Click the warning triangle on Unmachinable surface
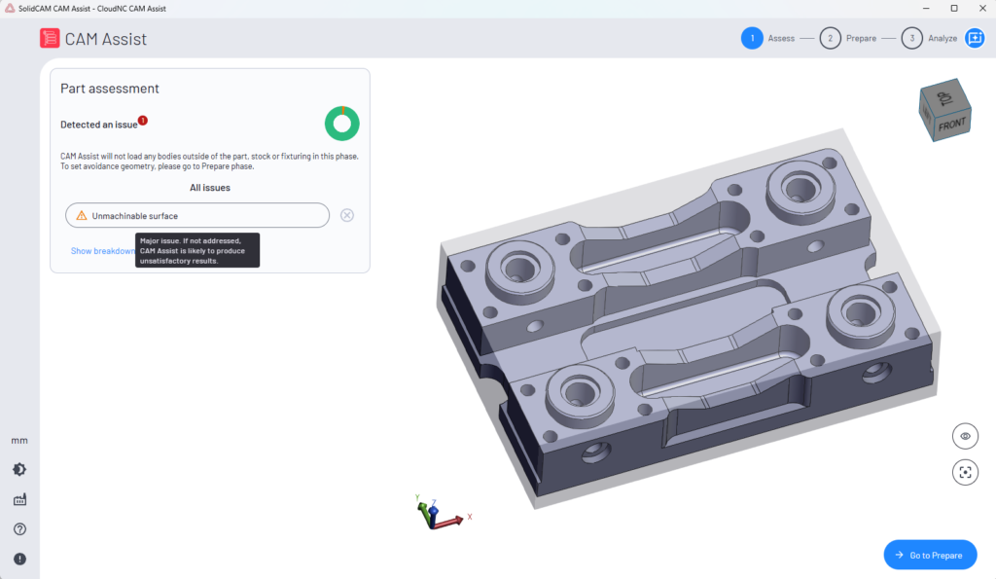The width and height of the screenshot is (996, 579). [82, 215]
